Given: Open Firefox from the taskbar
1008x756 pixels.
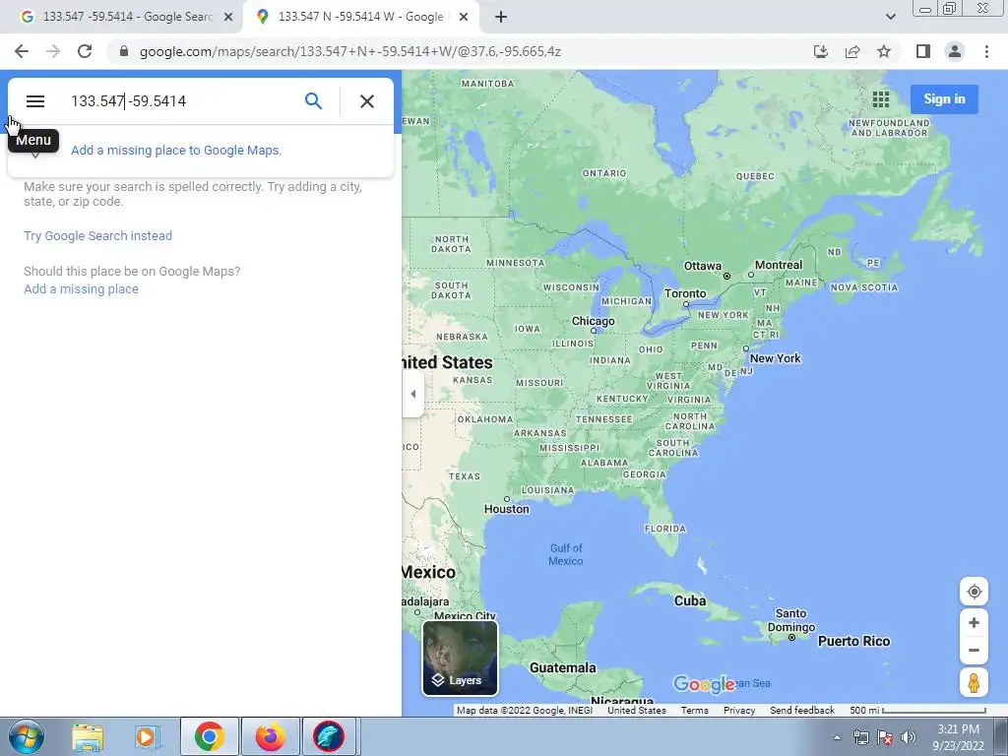Looking at the screenshot, I should pos(270,736).
